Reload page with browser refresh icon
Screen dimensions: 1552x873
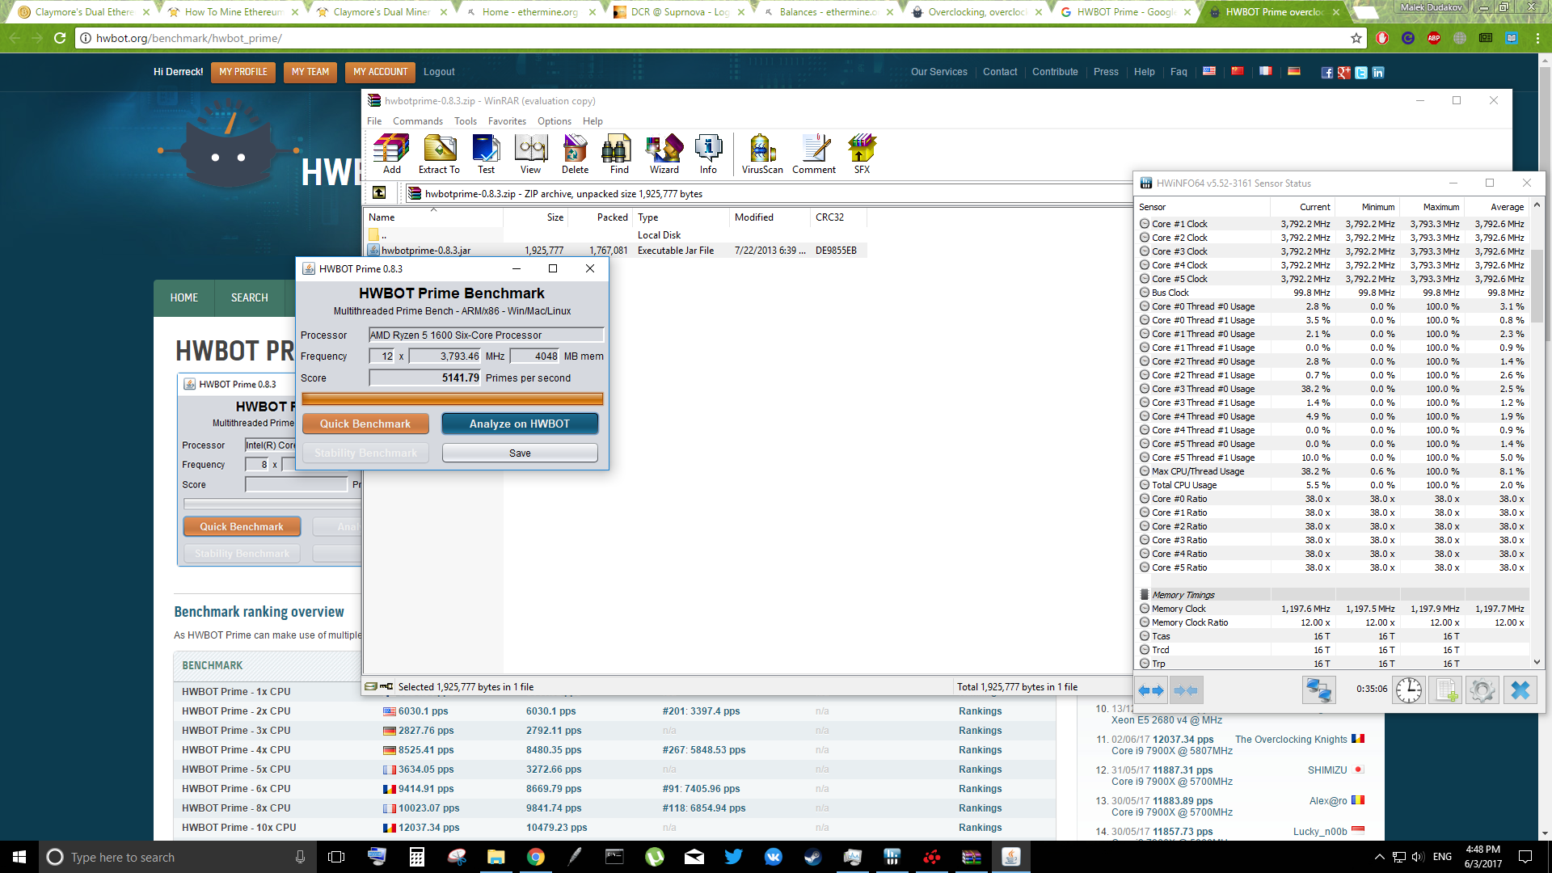pos(60,38)
